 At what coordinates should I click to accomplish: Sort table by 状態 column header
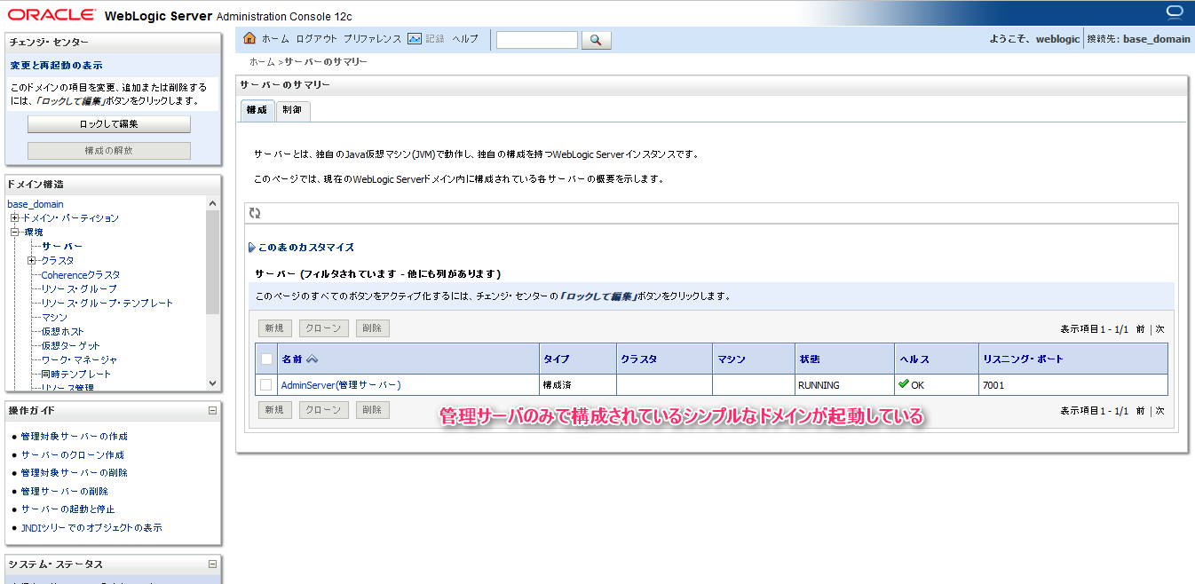coord(810,359)
